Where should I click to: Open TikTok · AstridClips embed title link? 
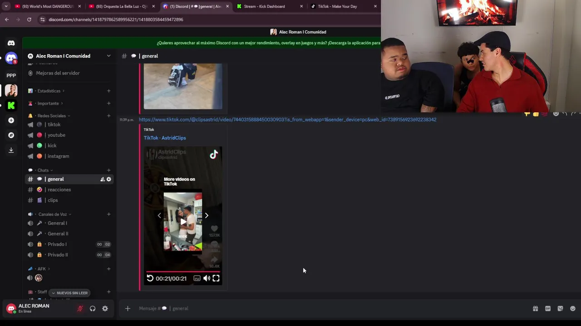click(165, 138)
